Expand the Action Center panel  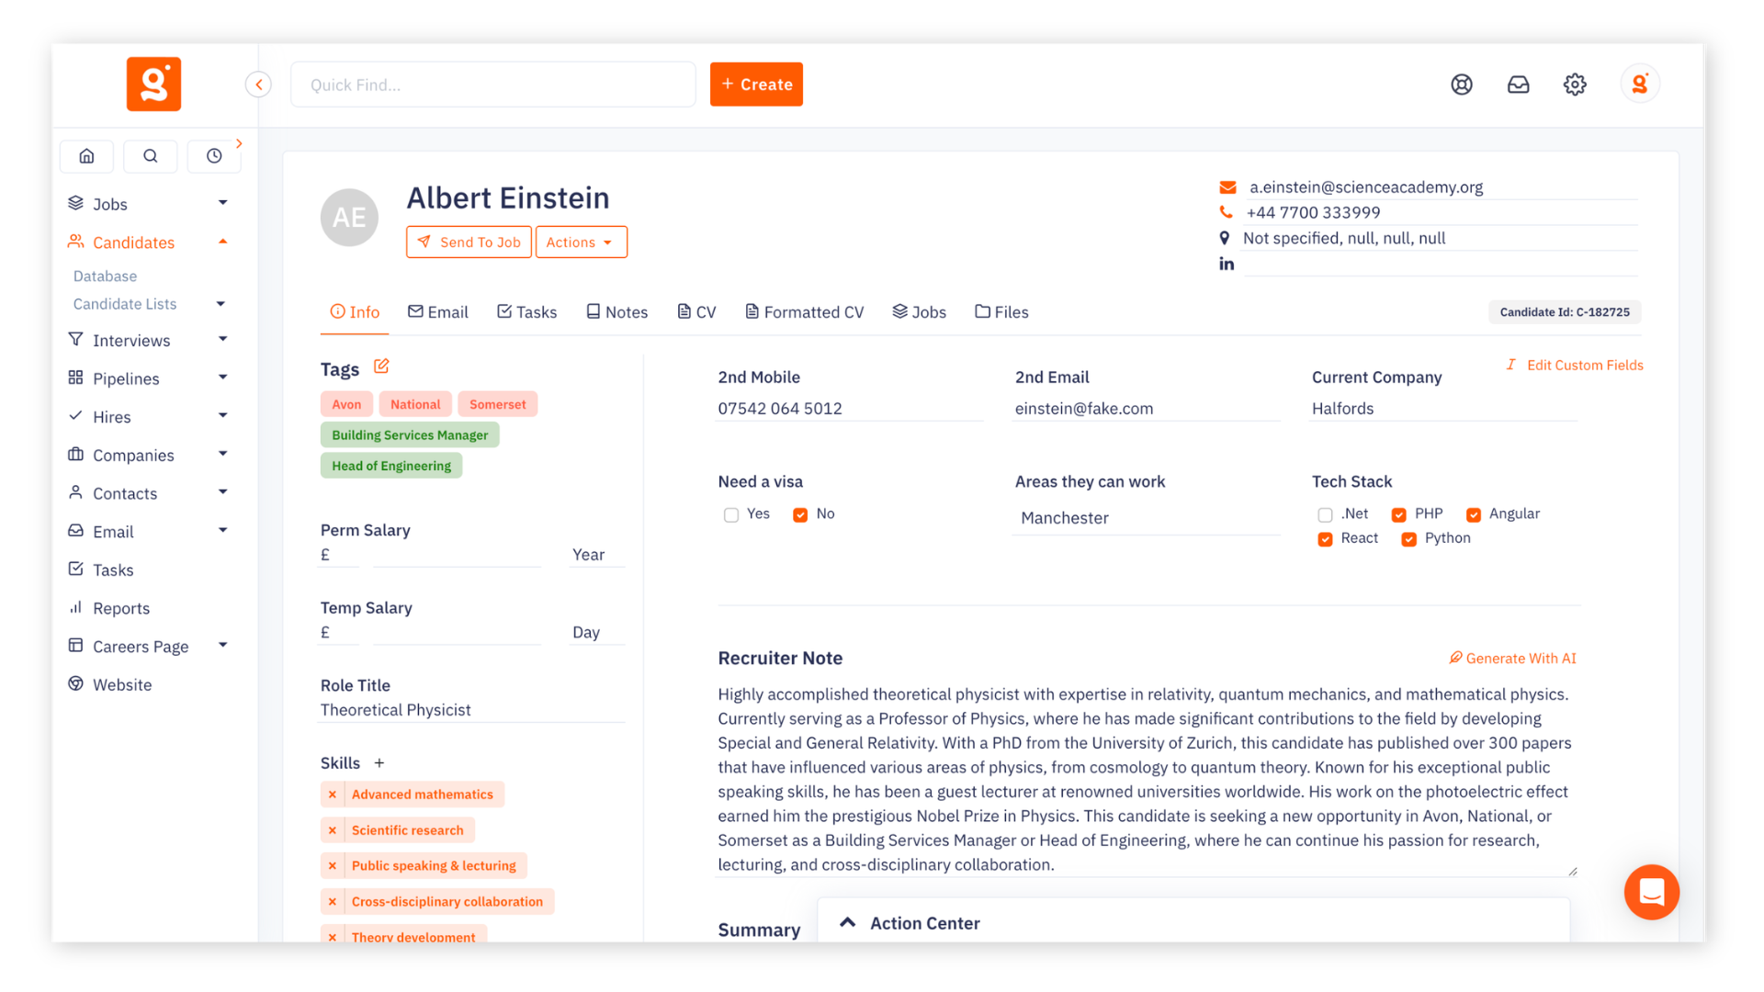[x=847, y=923]
